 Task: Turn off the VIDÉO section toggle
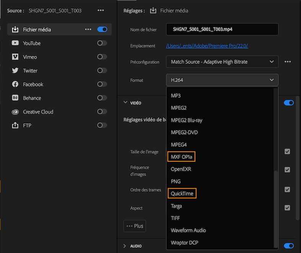pos(289,103)
